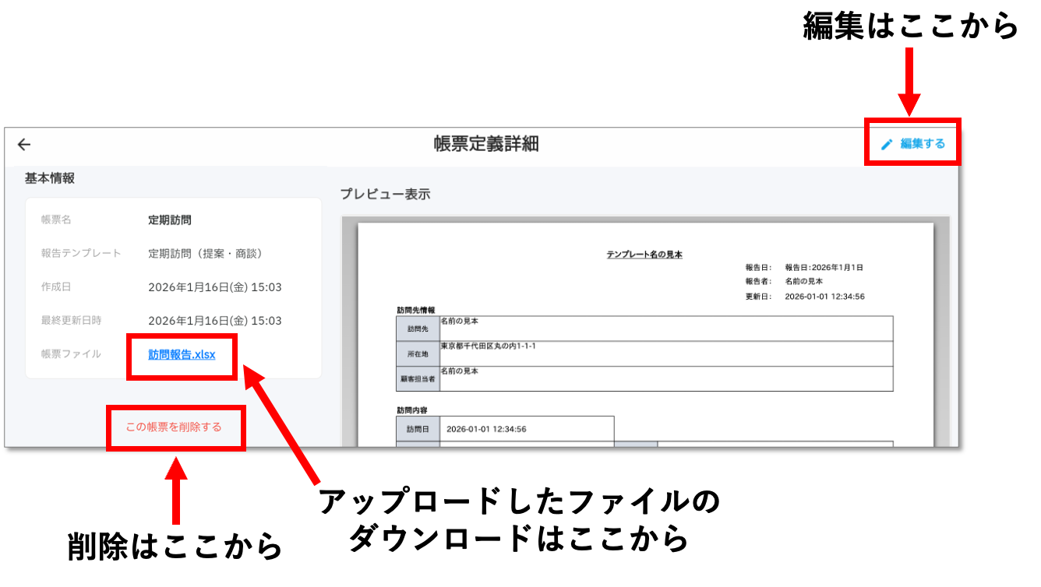Click the 顧客担当者 header cell in preview
The width and height of the screenshot is (1041, 587).
click(x=418, y=378)
